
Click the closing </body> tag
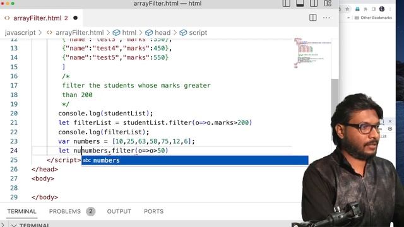(45, 197)
